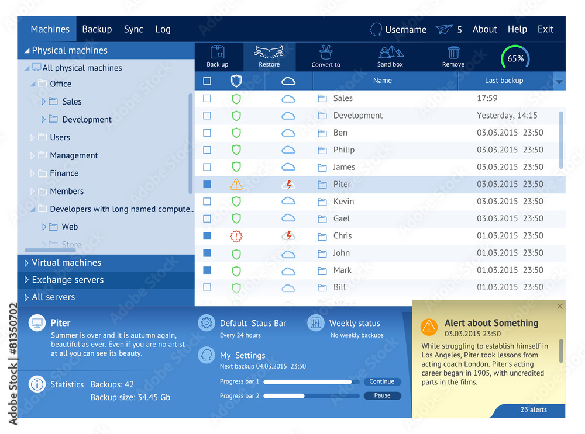Screen dimensions: 585x434
Task: Click the Remove trash bin icon
Action: (x=453, y=53)
